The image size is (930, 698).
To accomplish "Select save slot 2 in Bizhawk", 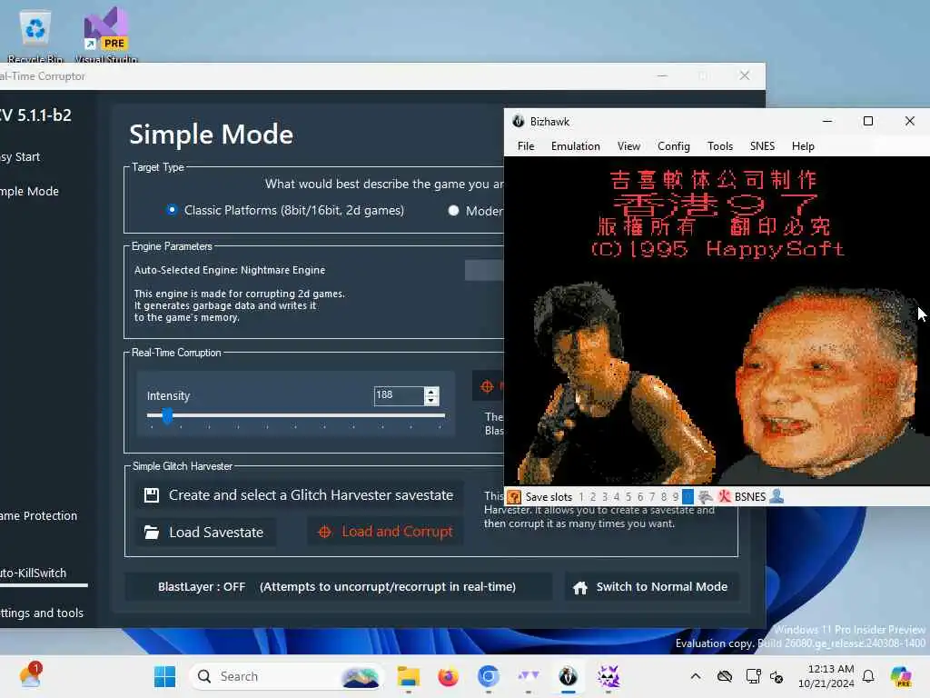I will (x=593, y=497).
